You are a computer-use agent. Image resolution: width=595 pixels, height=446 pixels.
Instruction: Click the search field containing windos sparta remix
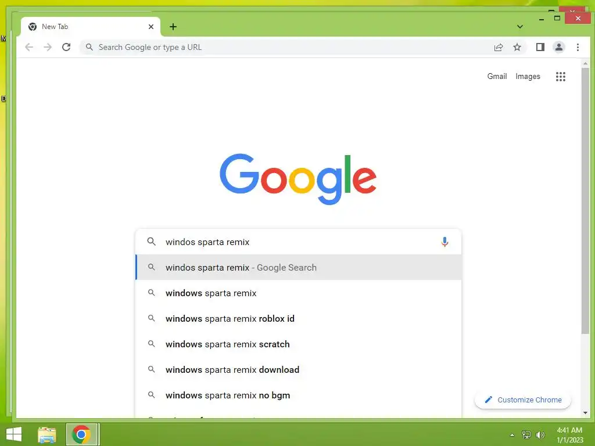pos(298,242)
